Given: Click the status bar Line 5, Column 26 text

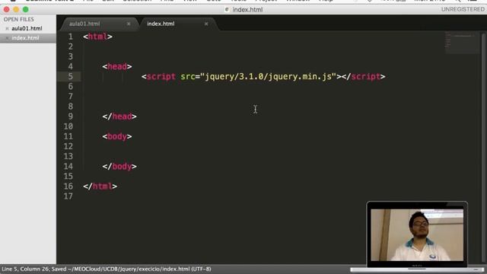Looking at the screenshot, I should coord(26,269).
